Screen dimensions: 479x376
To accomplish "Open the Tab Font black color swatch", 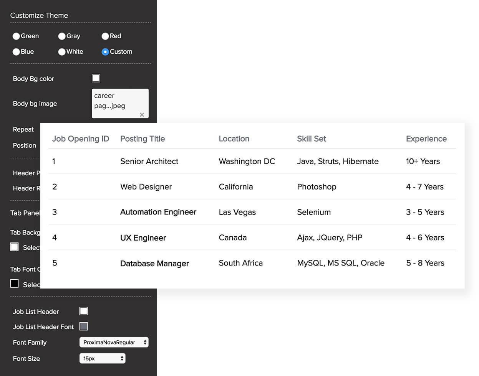I will (15, 284).
